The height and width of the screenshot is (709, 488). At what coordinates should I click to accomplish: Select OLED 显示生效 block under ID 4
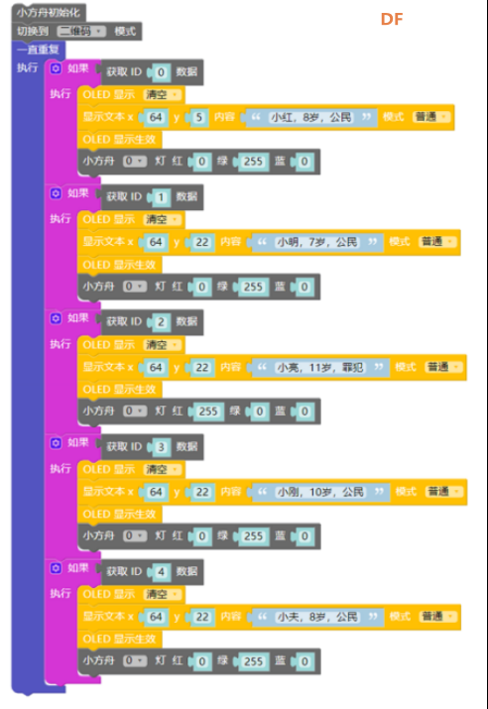pos(119,639)
